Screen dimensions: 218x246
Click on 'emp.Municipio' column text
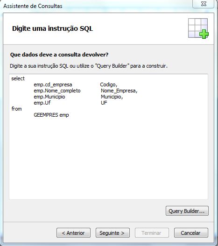point(49,97)
